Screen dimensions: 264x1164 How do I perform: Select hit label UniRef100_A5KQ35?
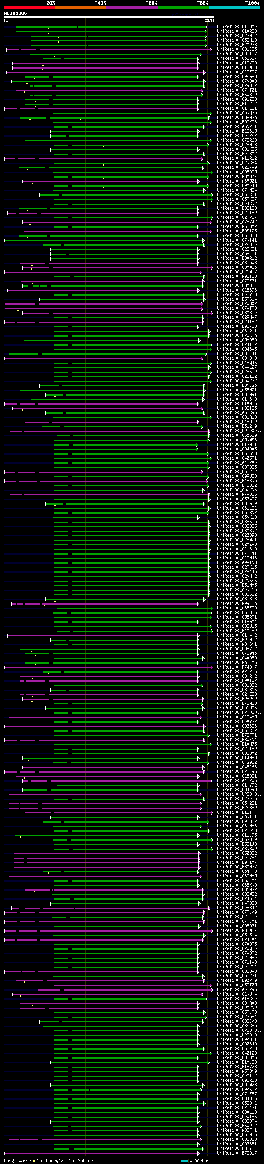pyautogui.click(x=237, y=113)
